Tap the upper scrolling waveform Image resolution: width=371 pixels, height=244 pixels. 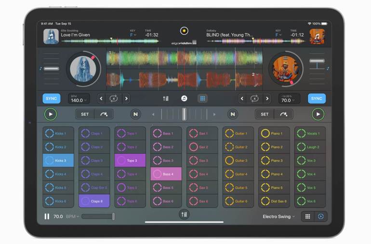(x=185, y=58)
